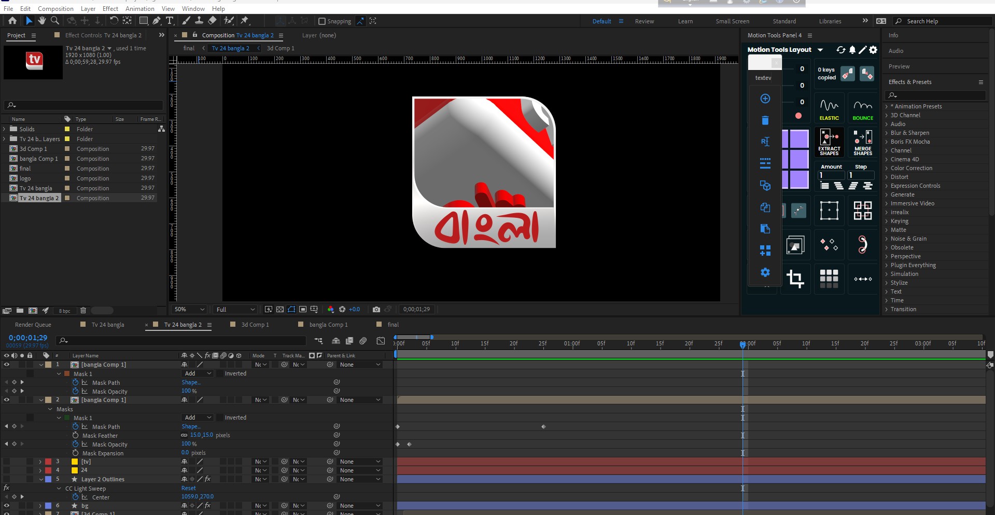Open the 50% magnification dropdown
Viewport: 995px width, 515px height.
click(x=189, y=309)
